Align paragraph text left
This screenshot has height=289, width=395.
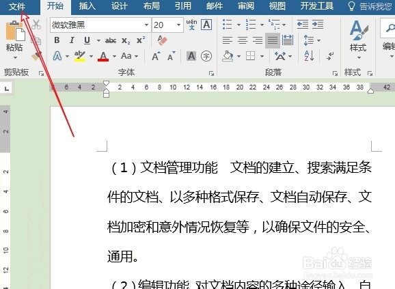tap(228, 40)
